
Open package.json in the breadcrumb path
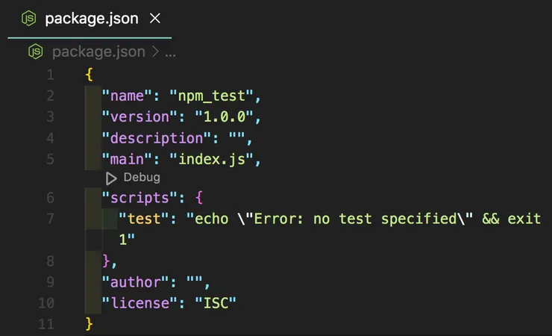coord(98,52)
